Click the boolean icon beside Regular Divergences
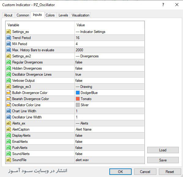 9,62
